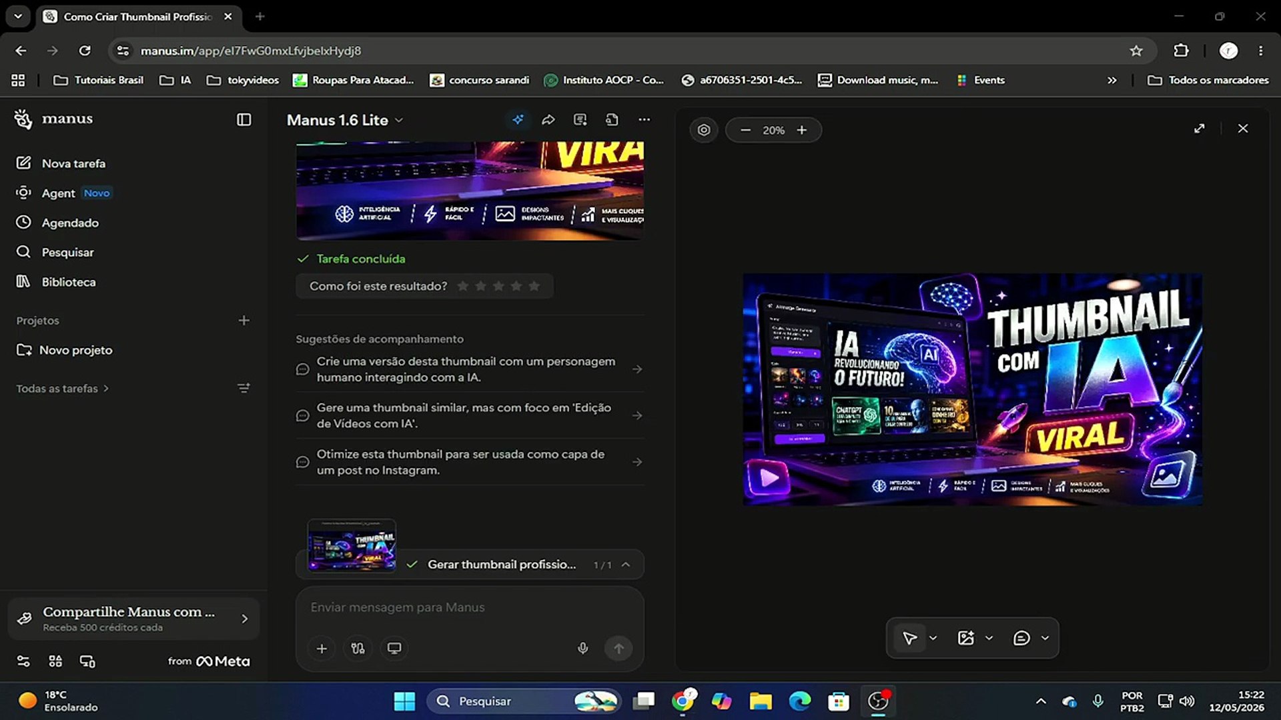The width and height of the screenshot is (1281, 720).
Task: Open Pesquisar in sidebar
Action: [55, 252]
